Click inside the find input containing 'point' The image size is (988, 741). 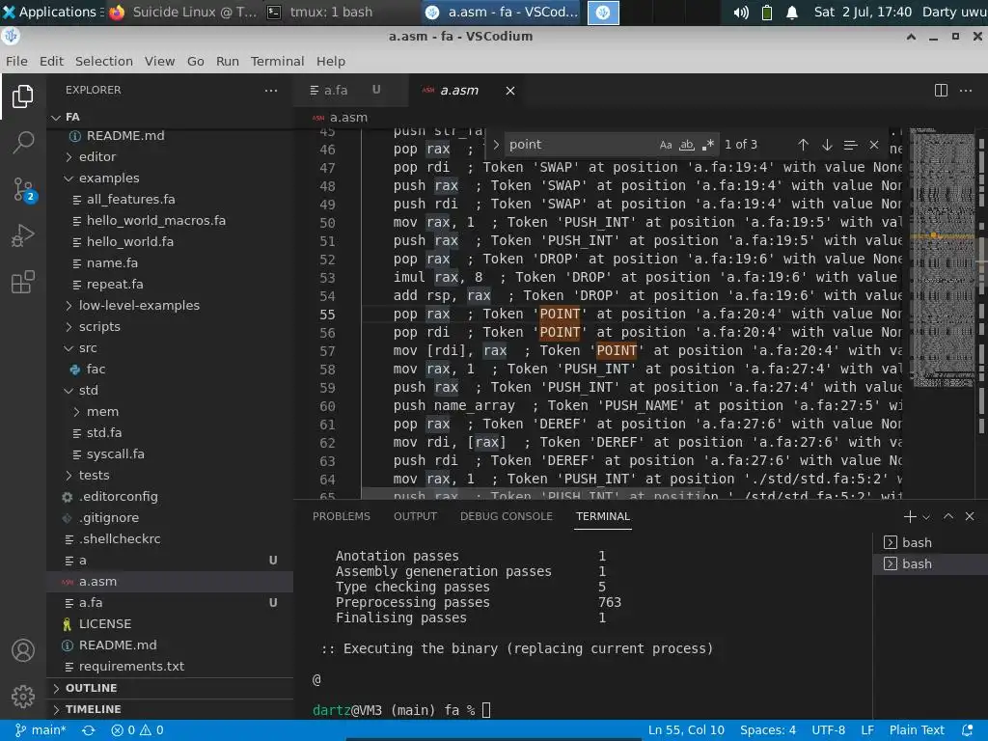tap(580, 145)
